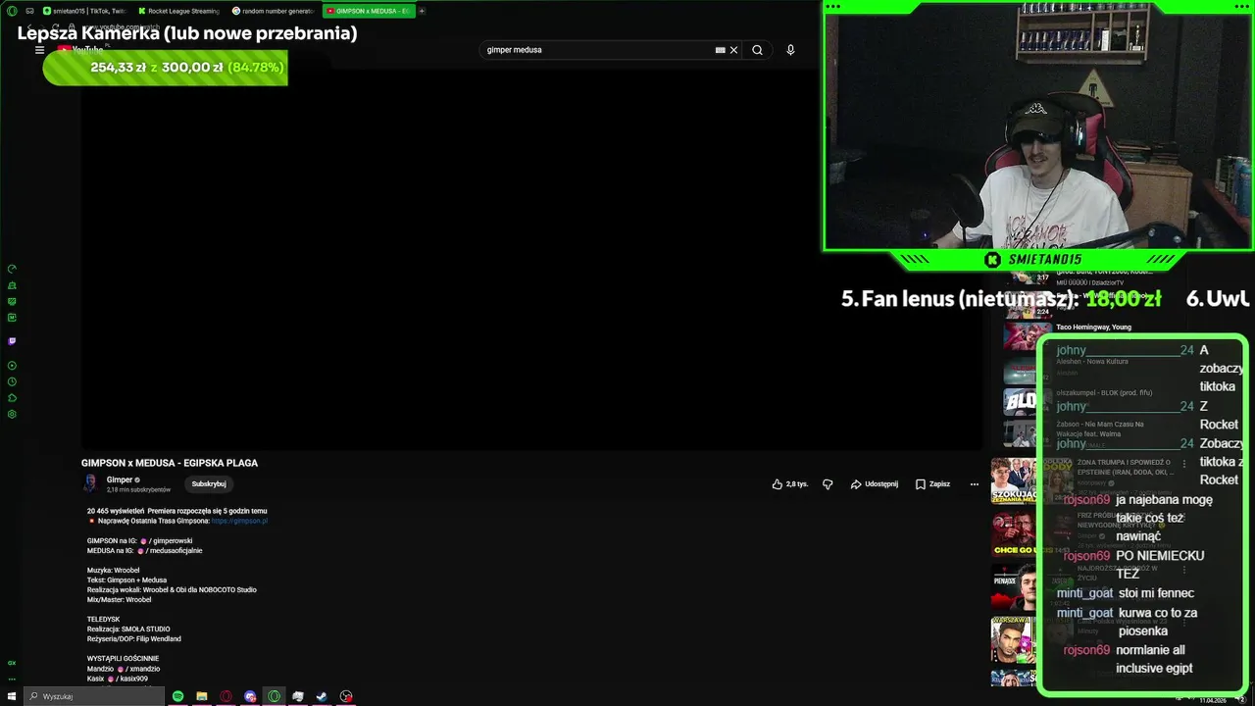The width and height of the screenshot is (1255, 706).
Task: Open the WARSZAWA recommended thumbnail
Action: point(1013,639)
